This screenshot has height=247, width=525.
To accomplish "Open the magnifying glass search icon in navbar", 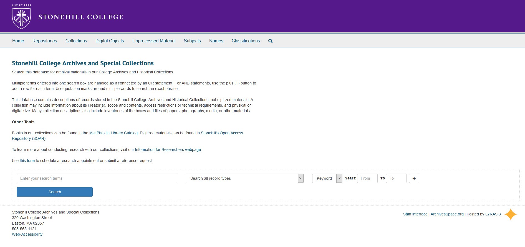I will click(270, 41).
